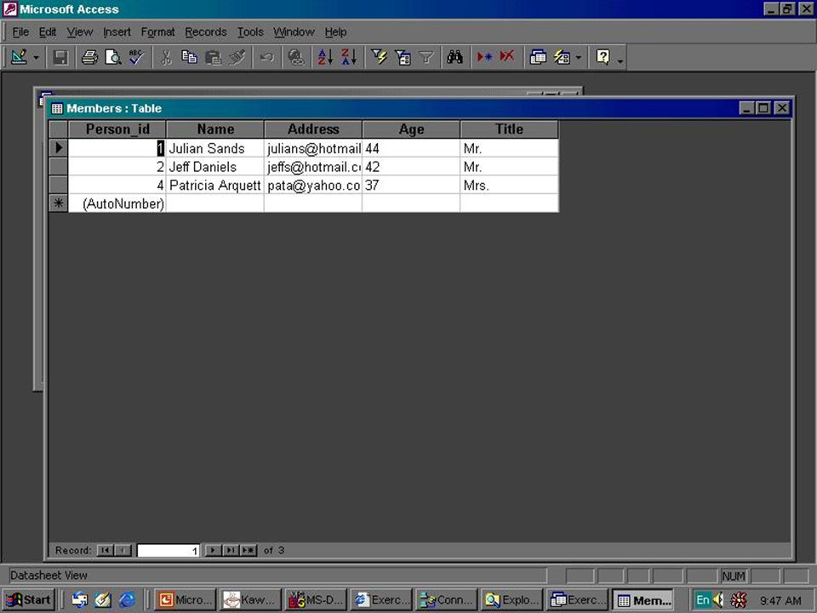The width and height of the screenshot is (817, 613).
Task: Select the row selector for Jeff Daniels
Action: [59, 167]
